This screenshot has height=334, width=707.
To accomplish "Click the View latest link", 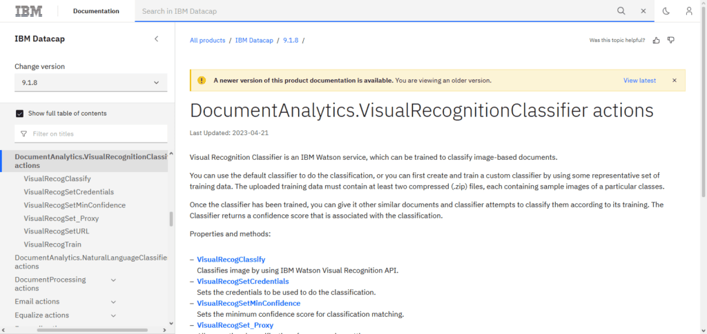I will point(639,81).
